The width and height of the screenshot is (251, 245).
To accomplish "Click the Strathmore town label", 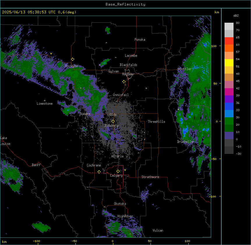I will click(150, 177).
